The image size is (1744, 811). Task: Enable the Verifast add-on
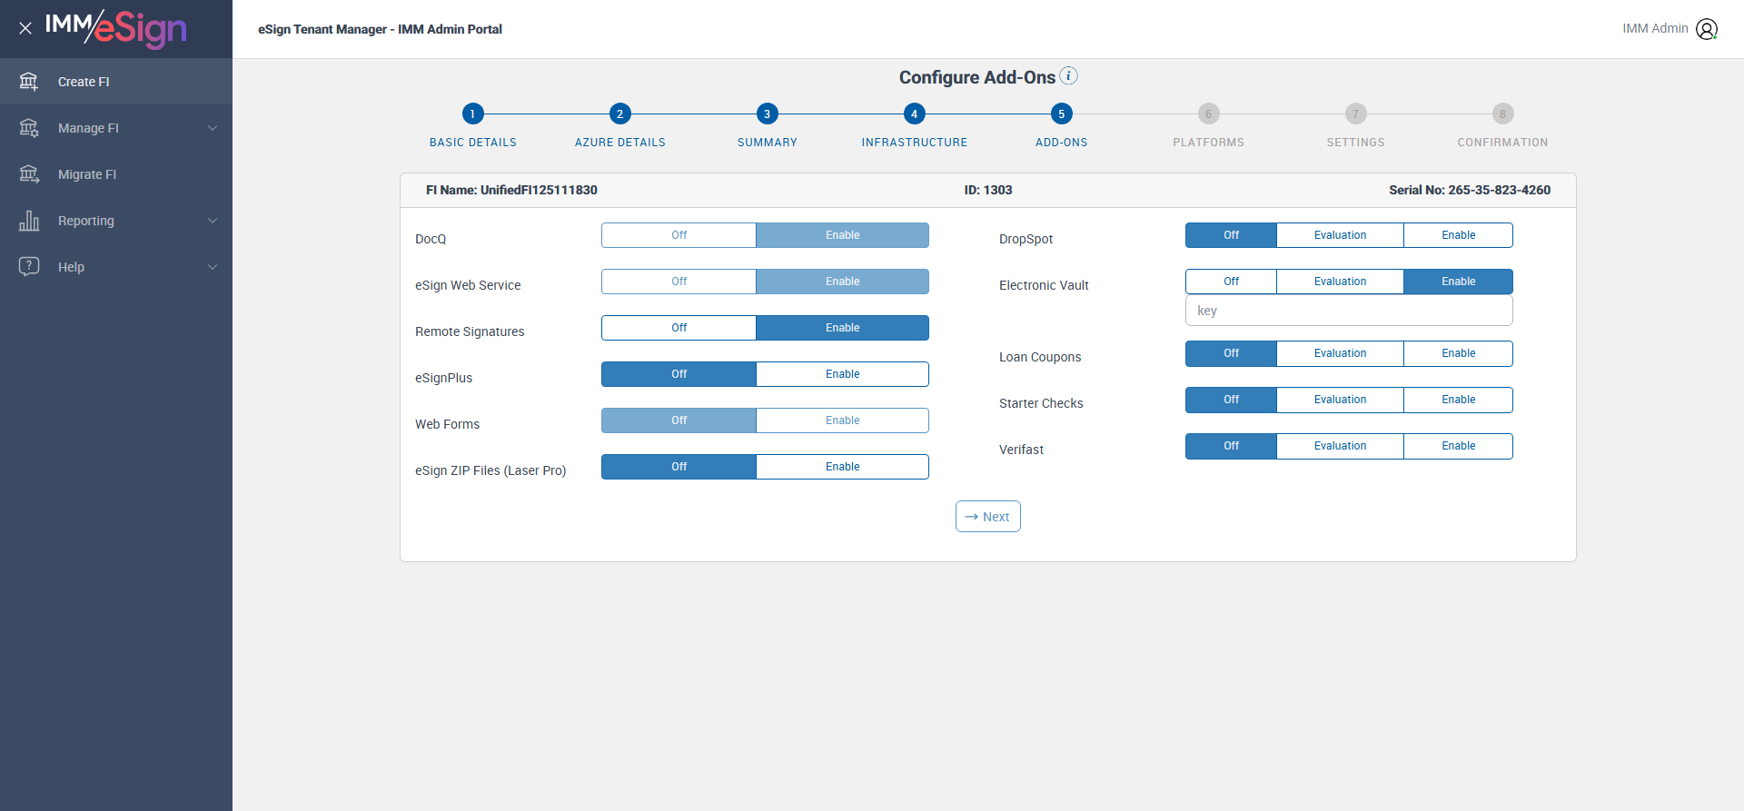1458,446
